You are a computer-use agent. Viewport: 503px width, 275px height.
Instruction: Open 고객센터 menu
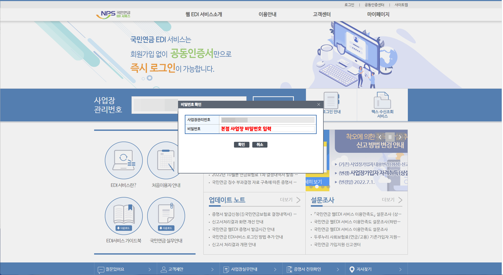pyautogui.click(x=322, y=14)
